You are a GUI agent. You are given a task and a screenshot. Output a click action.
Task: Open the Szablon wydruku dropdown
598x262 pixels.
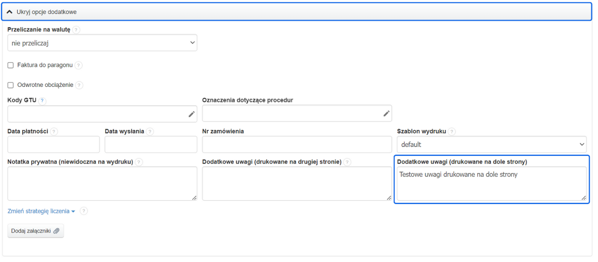491,144
